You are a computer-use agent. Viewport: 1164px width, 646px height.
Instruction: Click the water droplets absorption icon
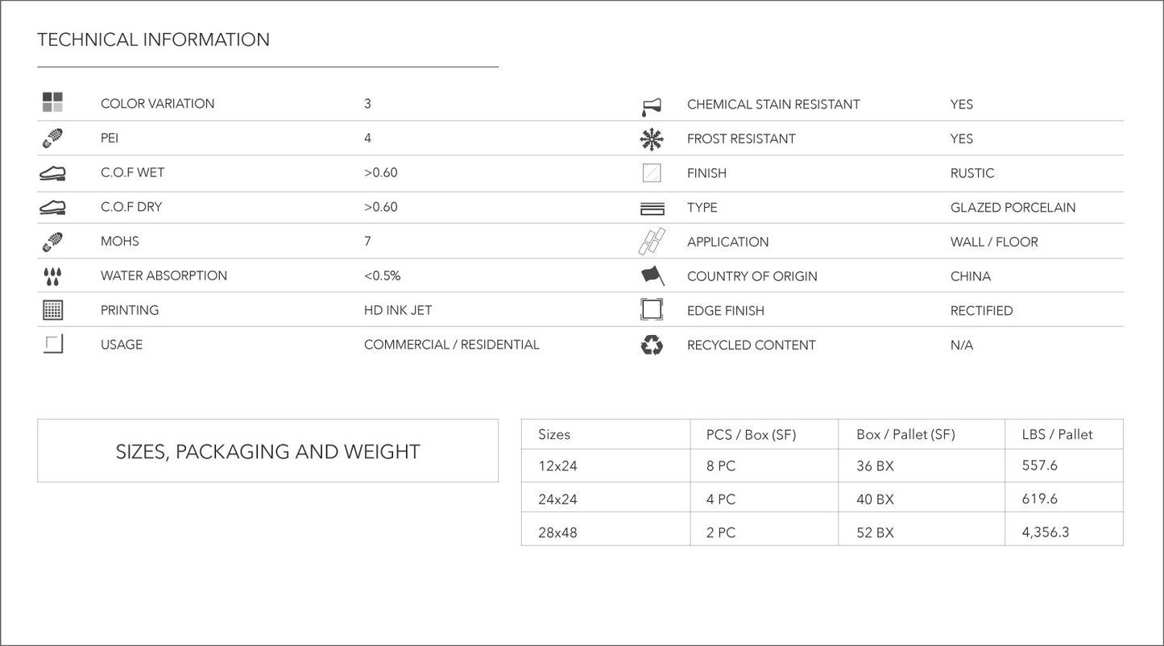click(x=52, y=276)
